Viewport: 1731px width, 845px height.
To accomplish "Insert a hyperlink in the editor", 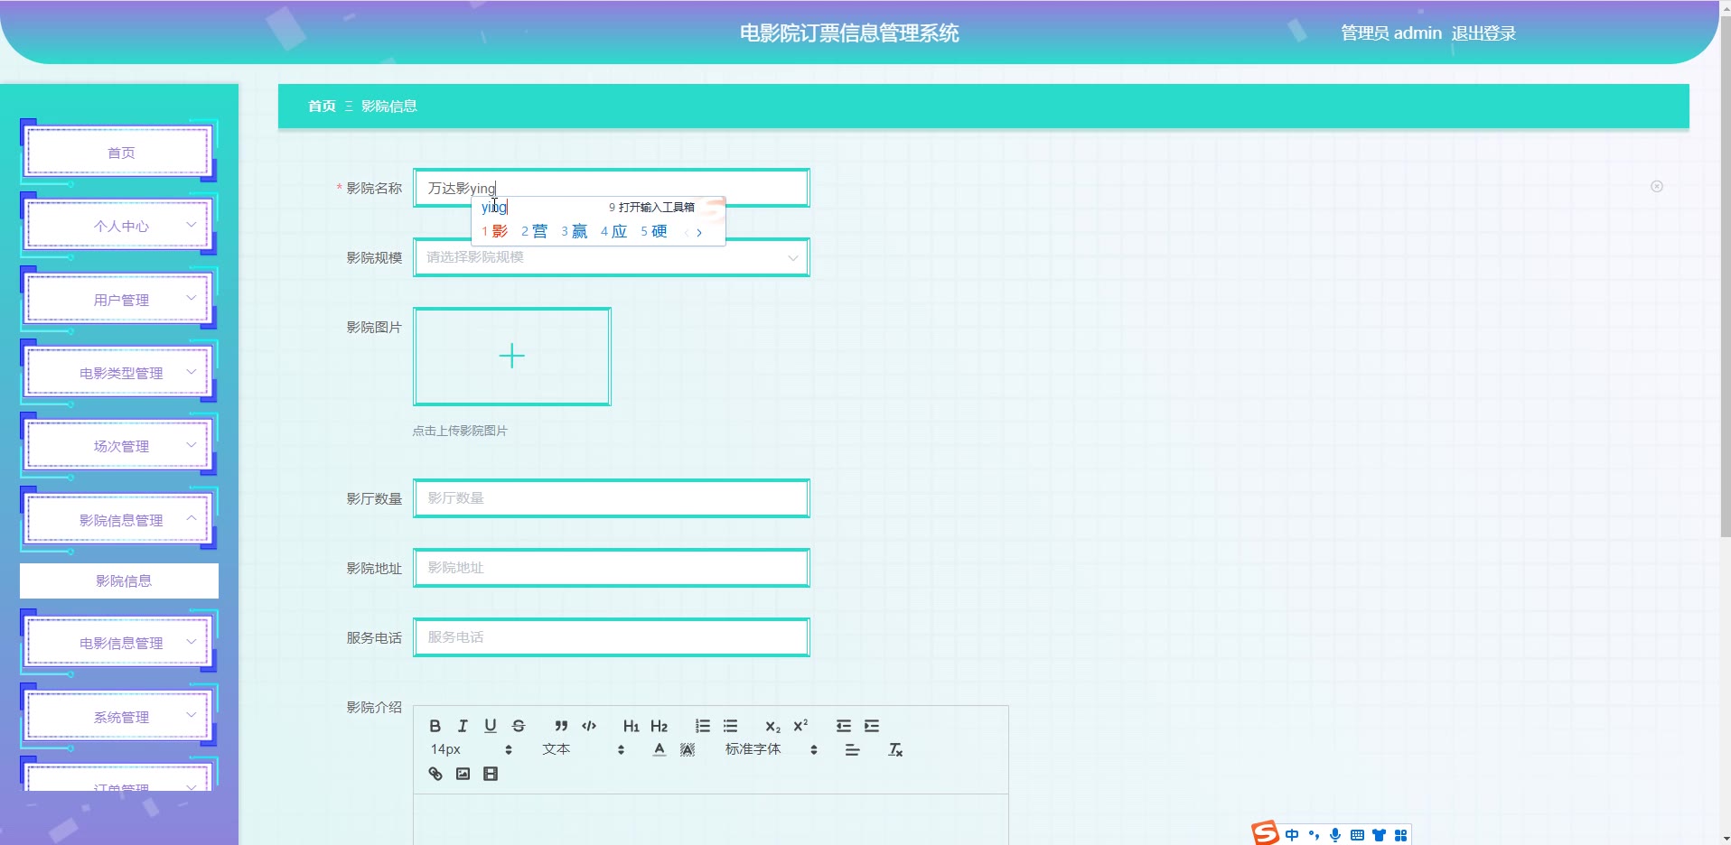I will tap(435, 774).
